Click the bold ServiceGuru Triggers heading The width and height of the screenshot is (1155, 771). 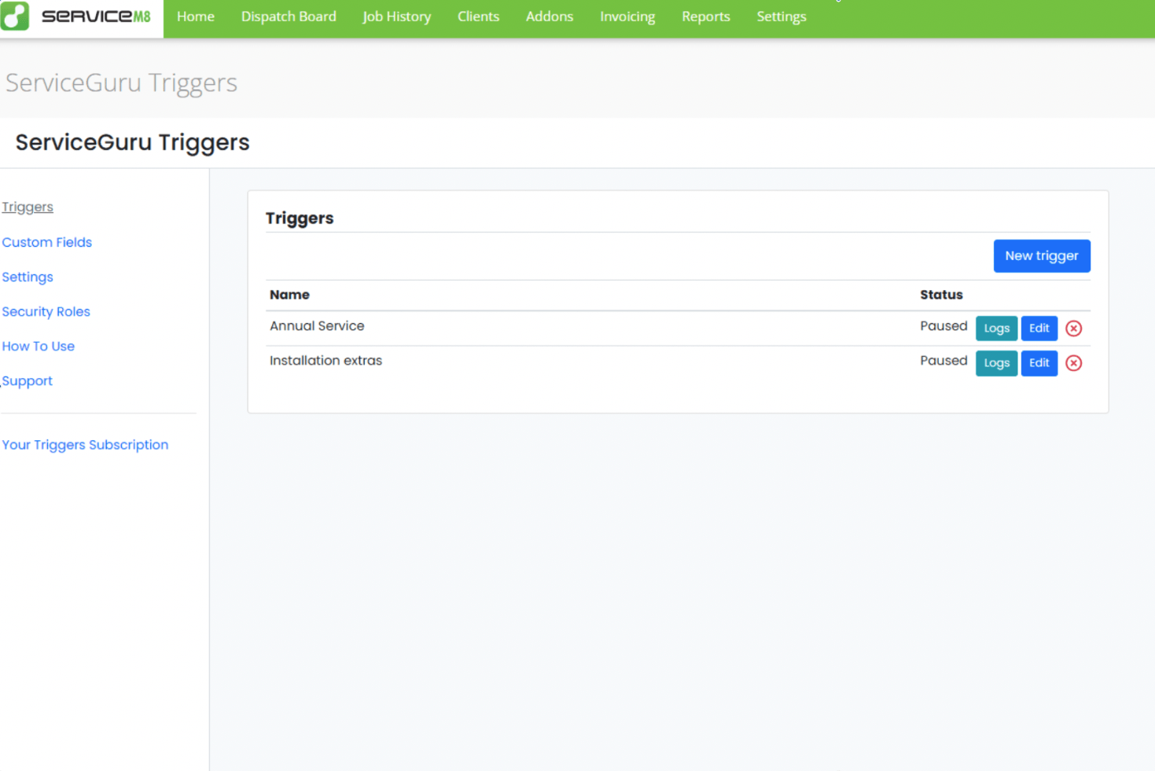coord(133,143)
